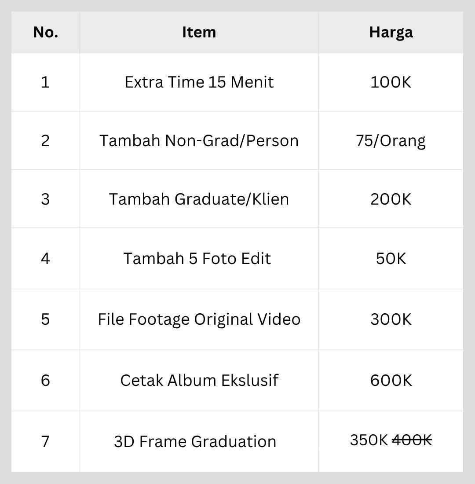475x484 pixels.
Task: Click the "75/Orang" price
Action: click(391, 141)
